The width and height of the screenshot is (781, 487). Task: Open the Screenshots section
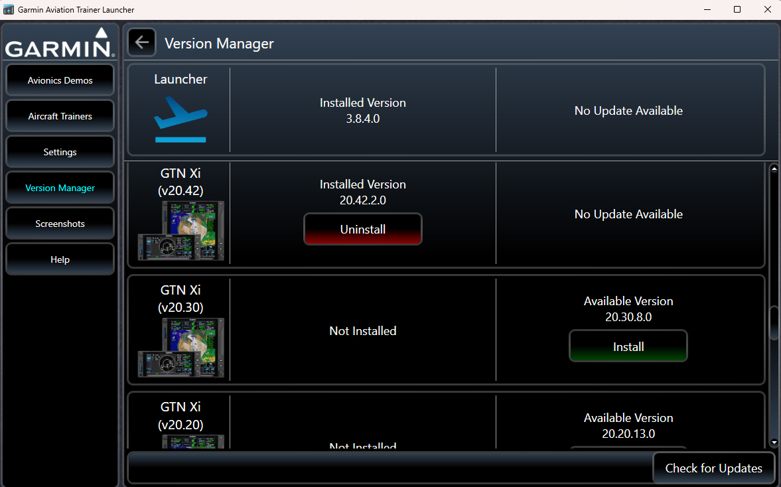[60, 224]
